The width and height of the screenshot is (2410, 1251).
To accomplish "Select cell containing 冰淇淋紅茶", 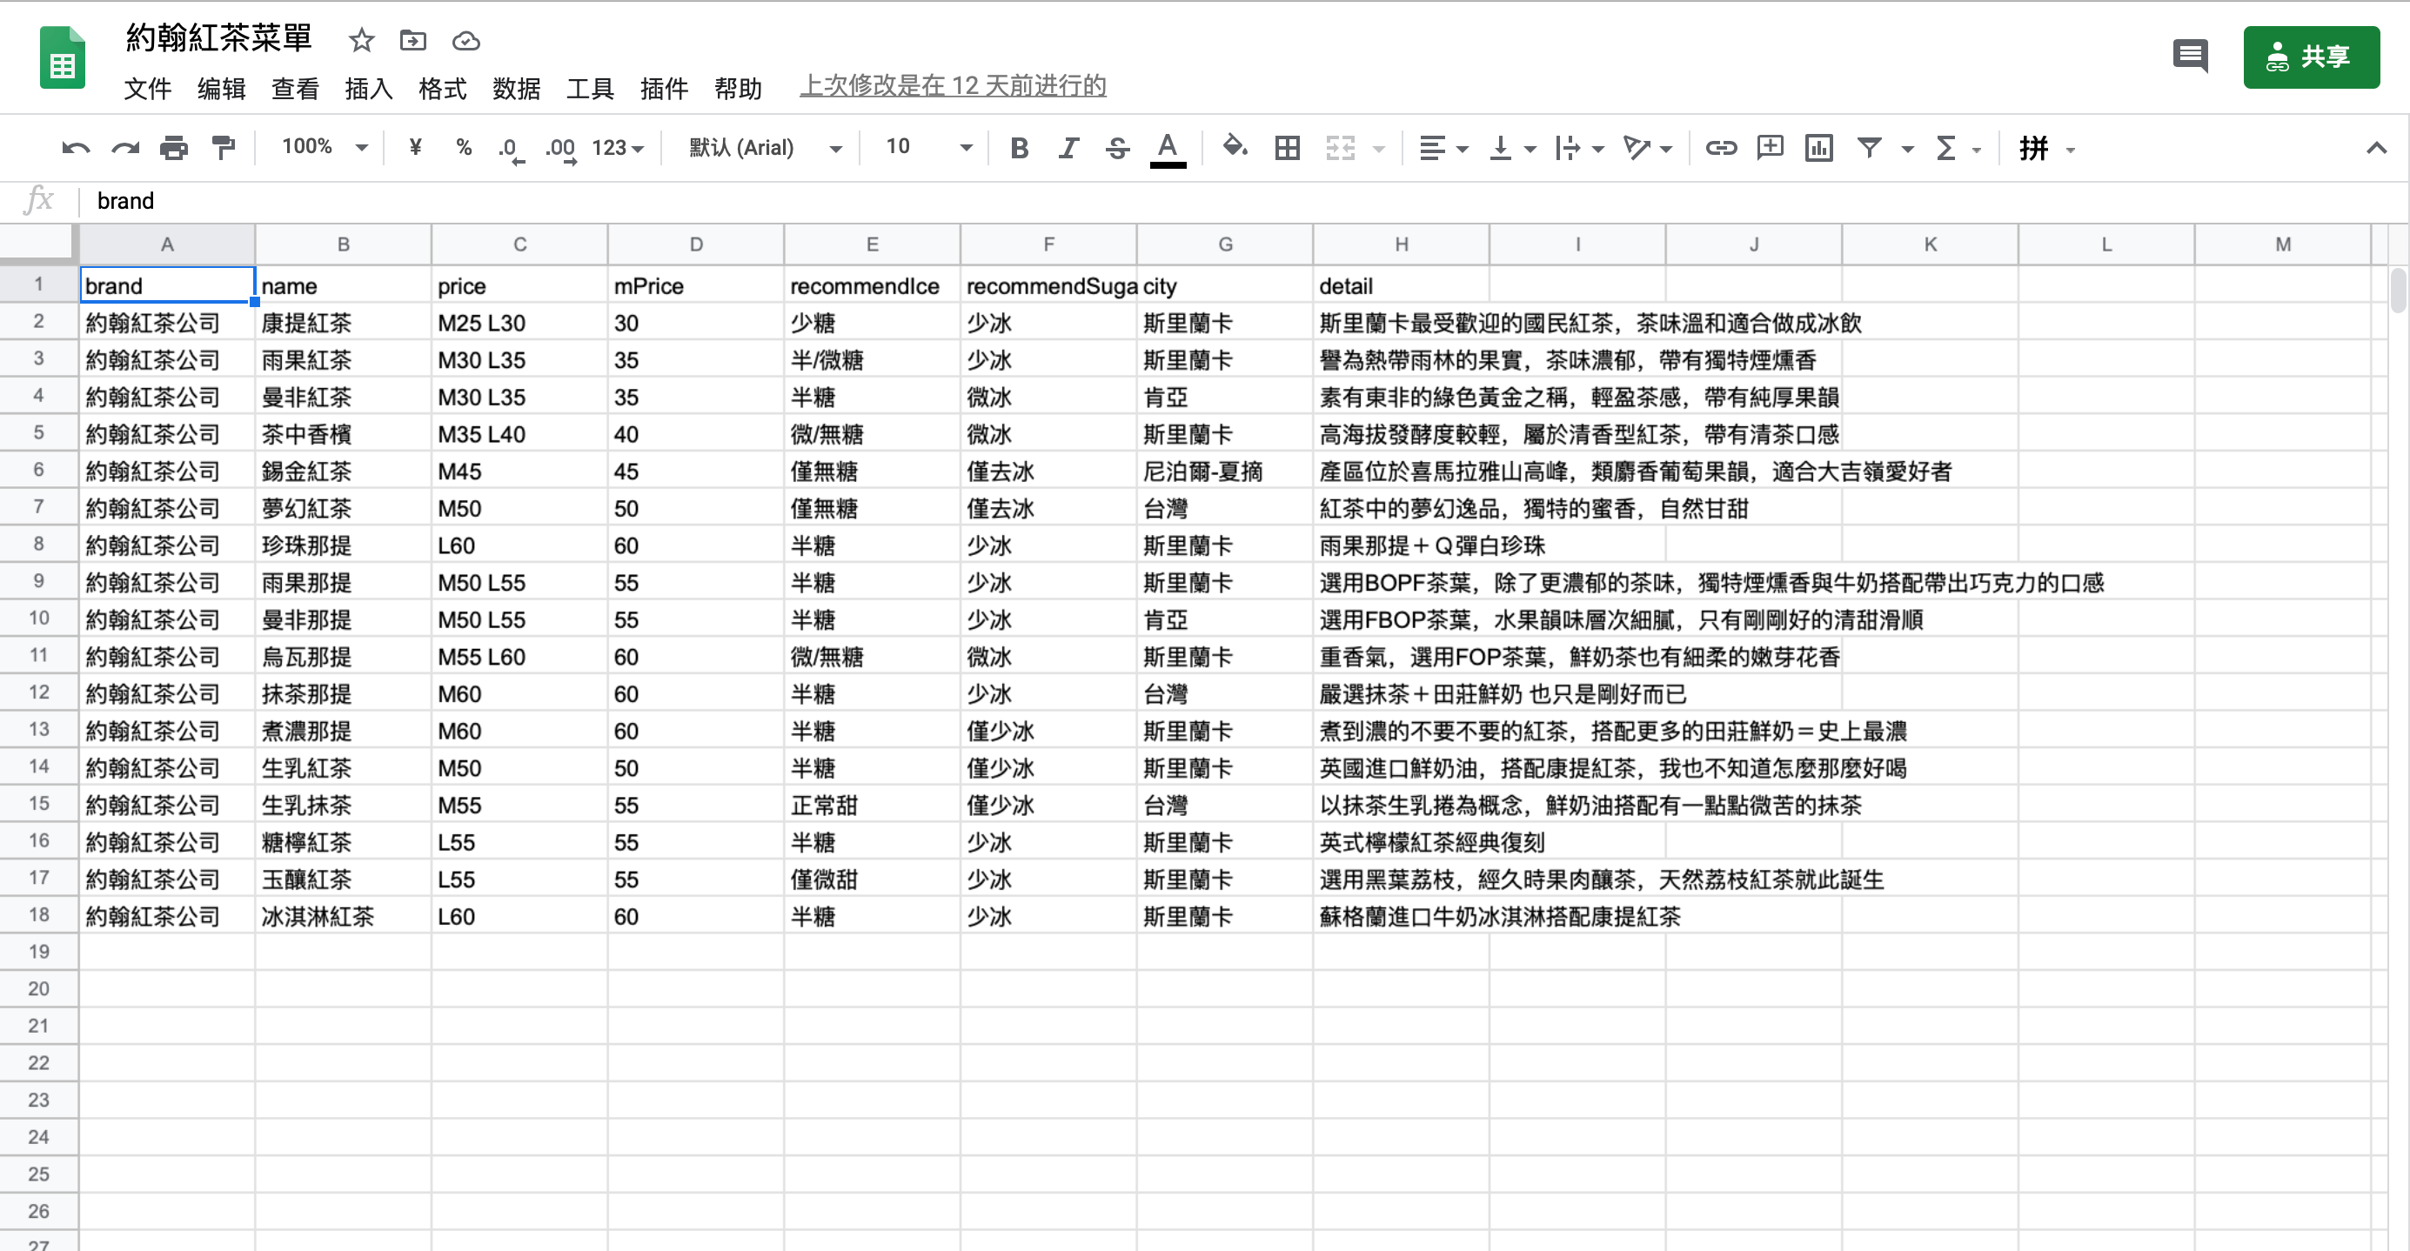I will (344, 916).
